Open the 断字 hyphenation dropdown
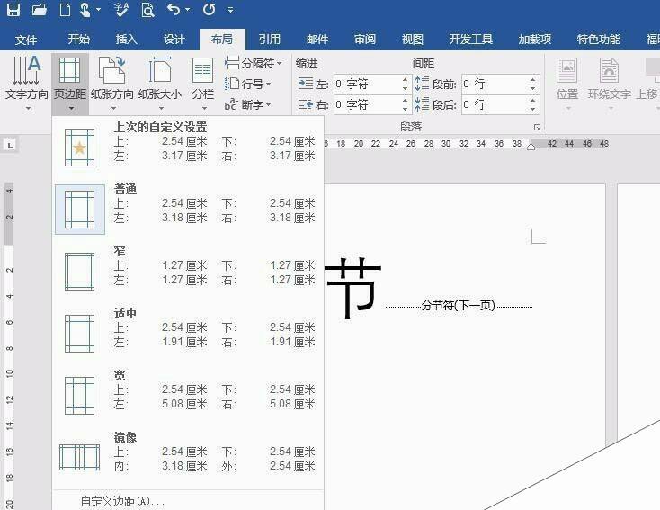660x510 pixels. [x=247, y=104]
